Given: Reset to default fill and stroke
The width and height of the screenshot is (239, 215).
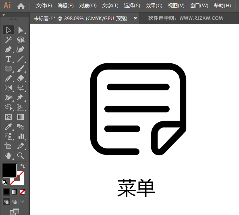Looking at the screenshot, I should [5, 182].
